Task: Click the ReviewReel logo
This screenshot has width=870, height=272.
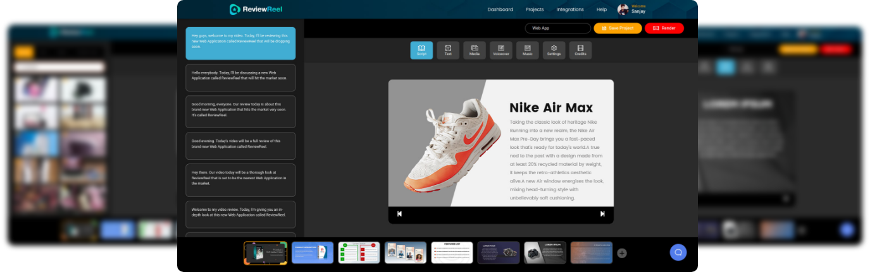Action: (x=256, y=9)
